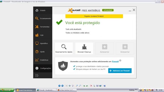
Task: Expand the Ferramentas submenu
Action: pos(43,27)
